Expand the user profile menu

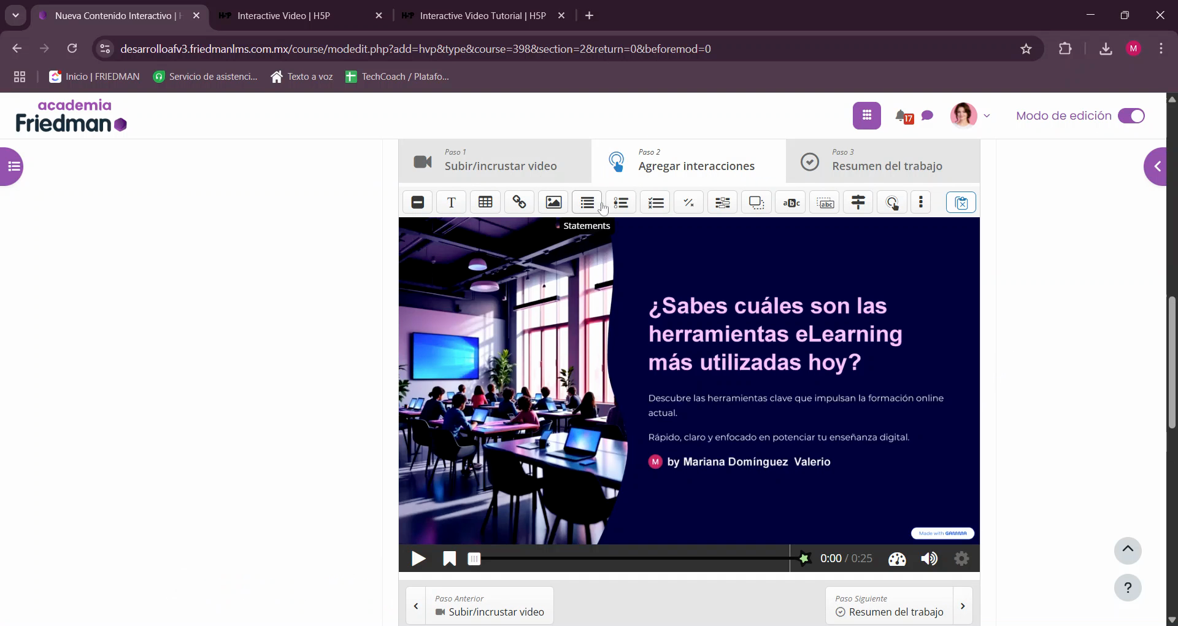pyautogui.click(x=971, y=115)
